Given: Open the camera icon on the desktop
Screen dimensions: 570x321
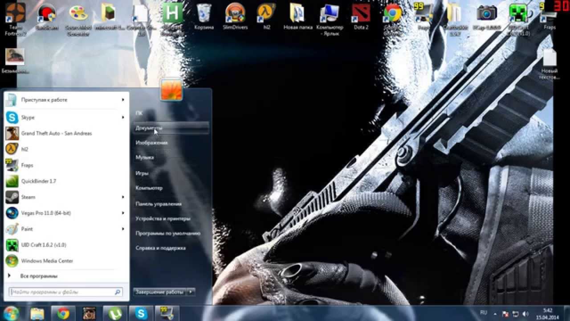Looking at the screenshot, I should tap(487, 13).
